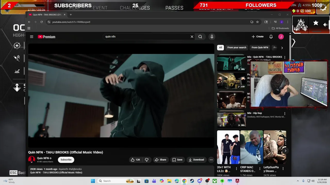Open YouTube notifications bell
The image size is (330, 185).
pyautogui.click(x=271, y=37)
